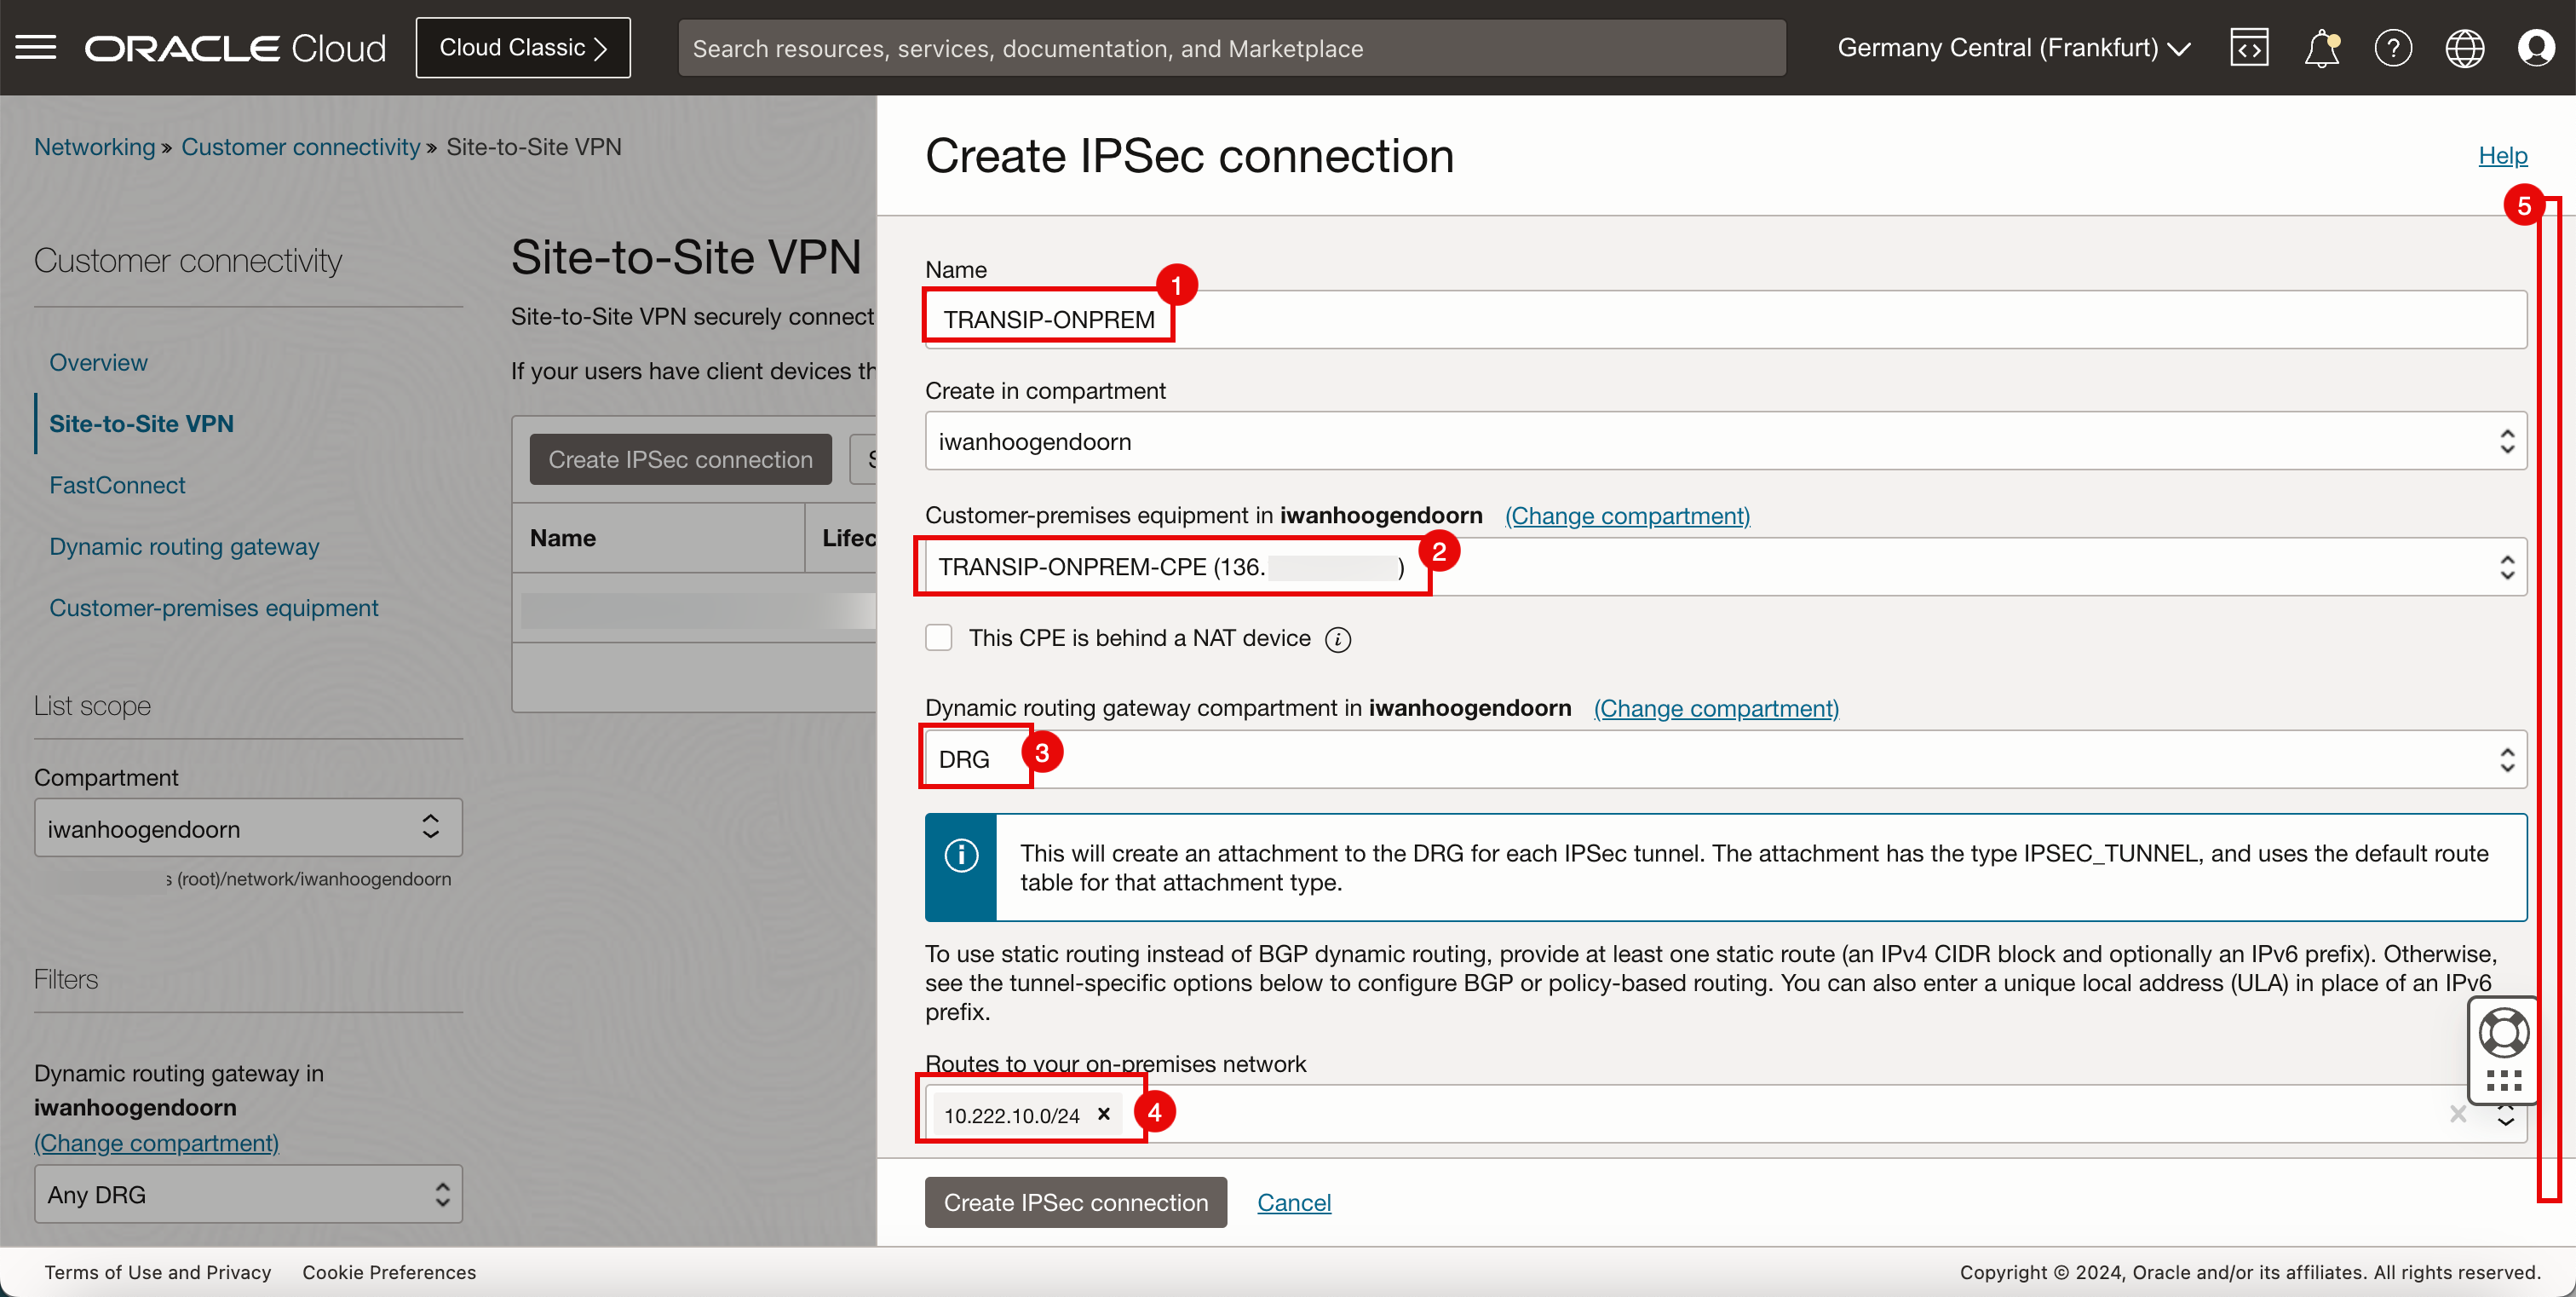This screenshot has width=2576, height=1297.
Task: Go to FastConnect in sidebar
Action: (x=117, y=485)
